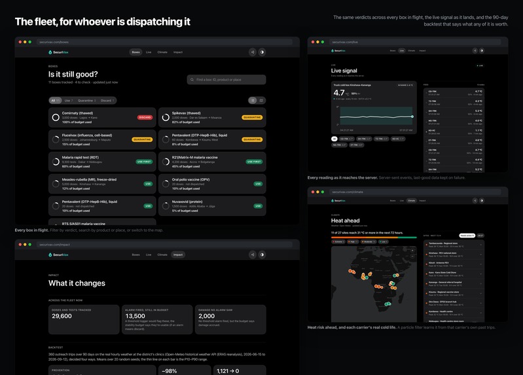Image resolution: width=523 pixels, height=375 pixels.
Task: Click the sign-in icon in the Live window
Action: coord(475,50)
